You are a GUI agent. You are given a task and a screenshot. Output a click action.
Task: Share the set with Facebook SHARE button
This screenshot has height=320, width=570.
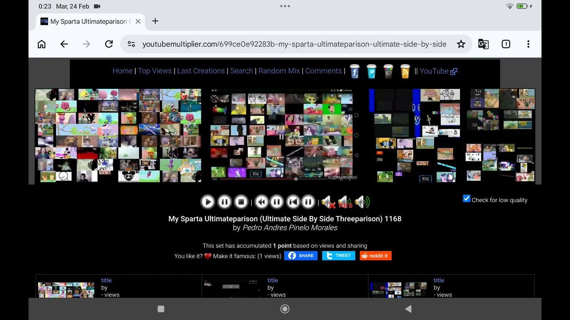[x=301, y=256]
